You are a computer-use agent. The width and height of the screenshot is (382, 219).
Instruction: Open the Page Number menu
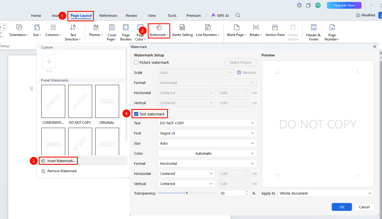coord(332,32)
